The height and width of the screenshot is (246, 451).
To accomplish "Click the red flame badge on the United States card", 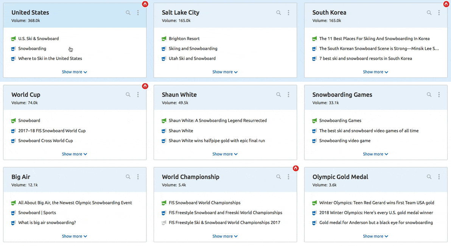I will pos(145,4).
